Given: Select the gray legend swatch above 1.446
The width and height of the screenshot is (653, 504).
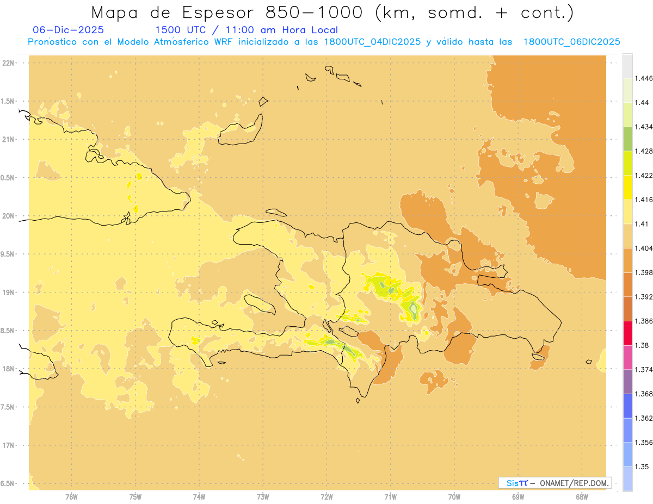Looking at the screenshot, I should tap(627, 66).
